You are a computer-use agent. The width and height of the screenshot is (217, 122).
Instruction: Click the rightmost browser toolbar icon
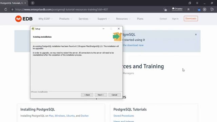(x=212, y=9)
